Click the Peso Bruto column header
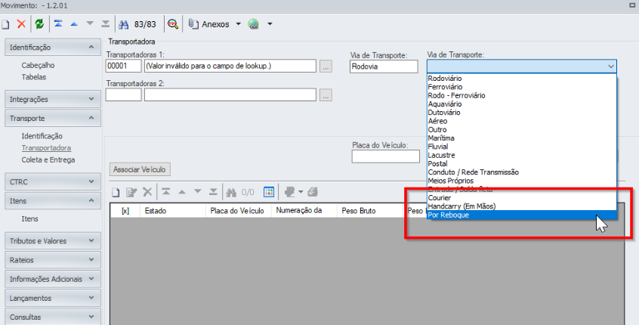This screenshot has width=639, height=325. [369, 211]
